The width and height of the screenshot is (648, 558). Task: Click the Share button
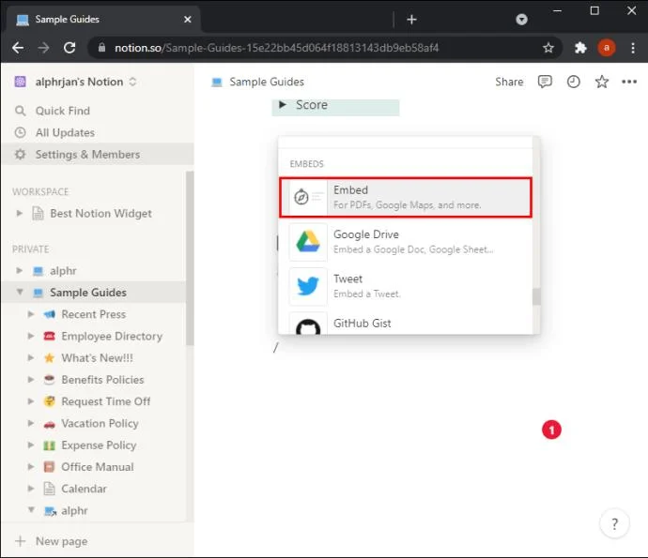click(509, 82)
